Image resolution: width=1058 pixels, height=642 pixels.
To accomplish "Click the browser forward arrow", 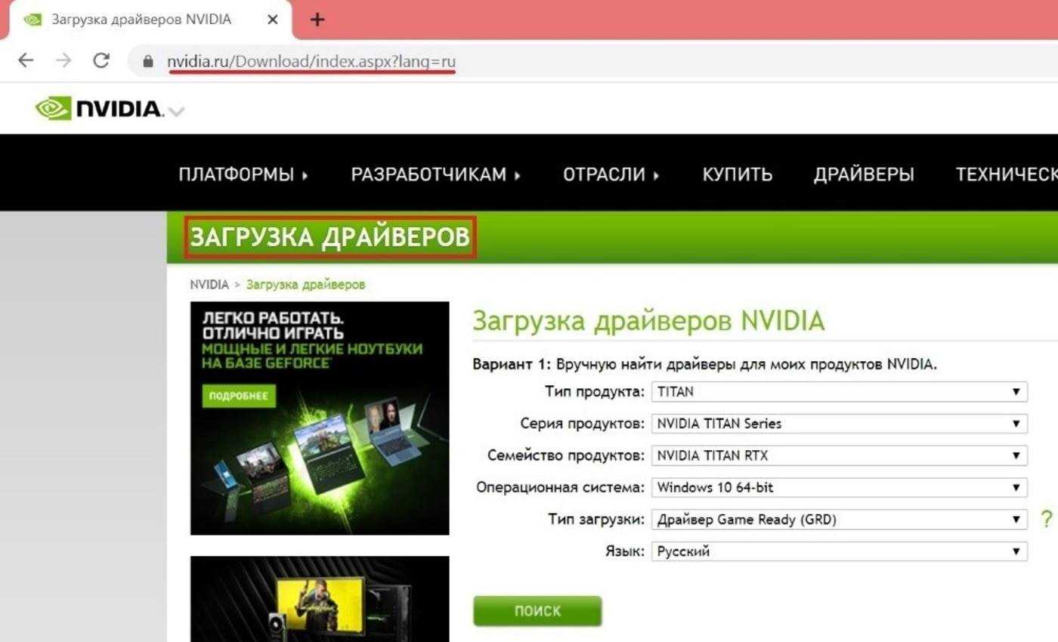I will (63, 61).
